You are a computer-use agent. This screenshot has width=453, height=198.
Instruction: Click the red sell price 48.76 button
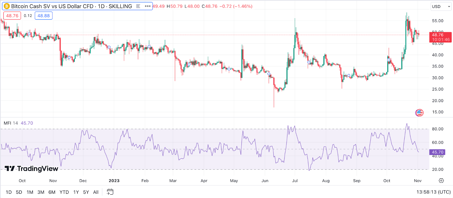click(x=12, y=16)
